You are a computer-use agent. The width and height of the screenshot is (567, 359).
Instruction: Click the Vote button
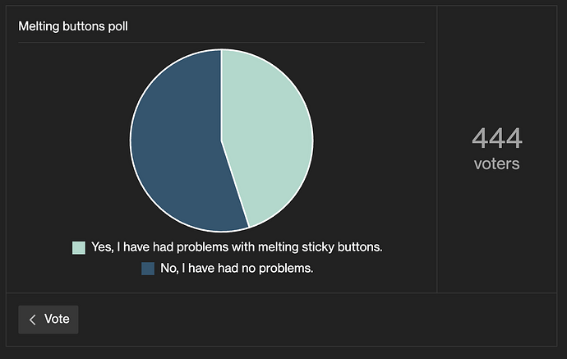point(48,320)
